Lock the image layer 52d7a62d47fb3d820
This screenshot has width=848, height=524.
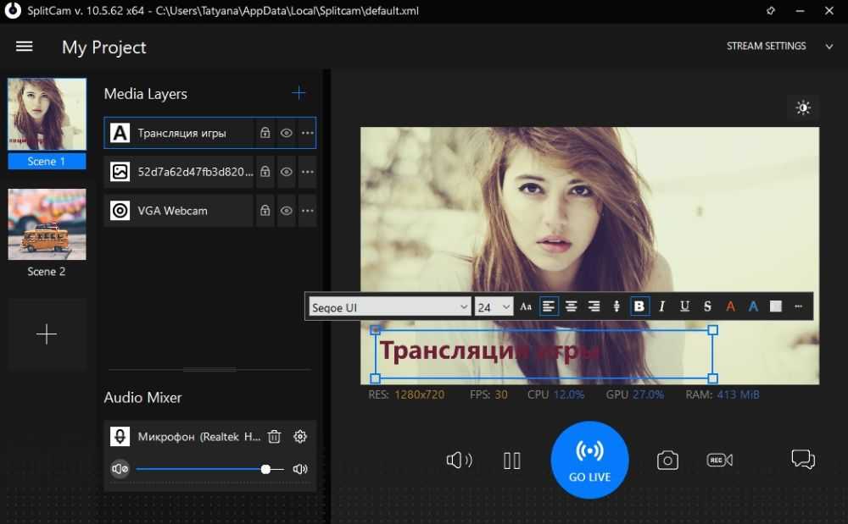[x=265, y=172]
